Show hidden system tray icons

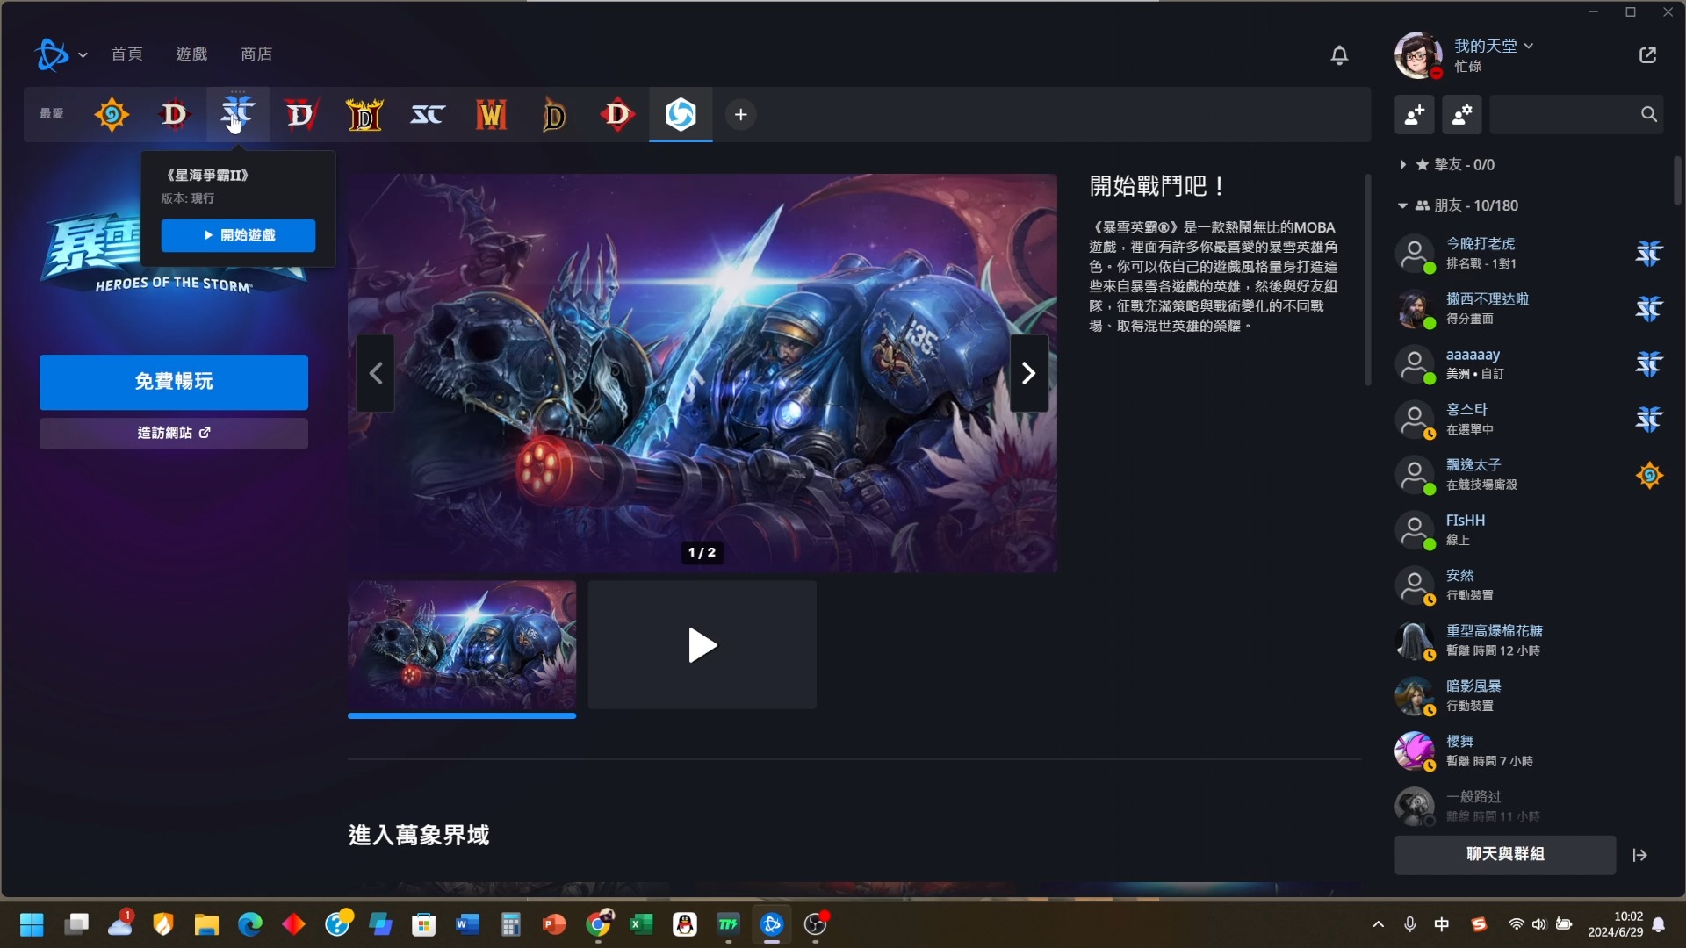[x=1378, y=924]
